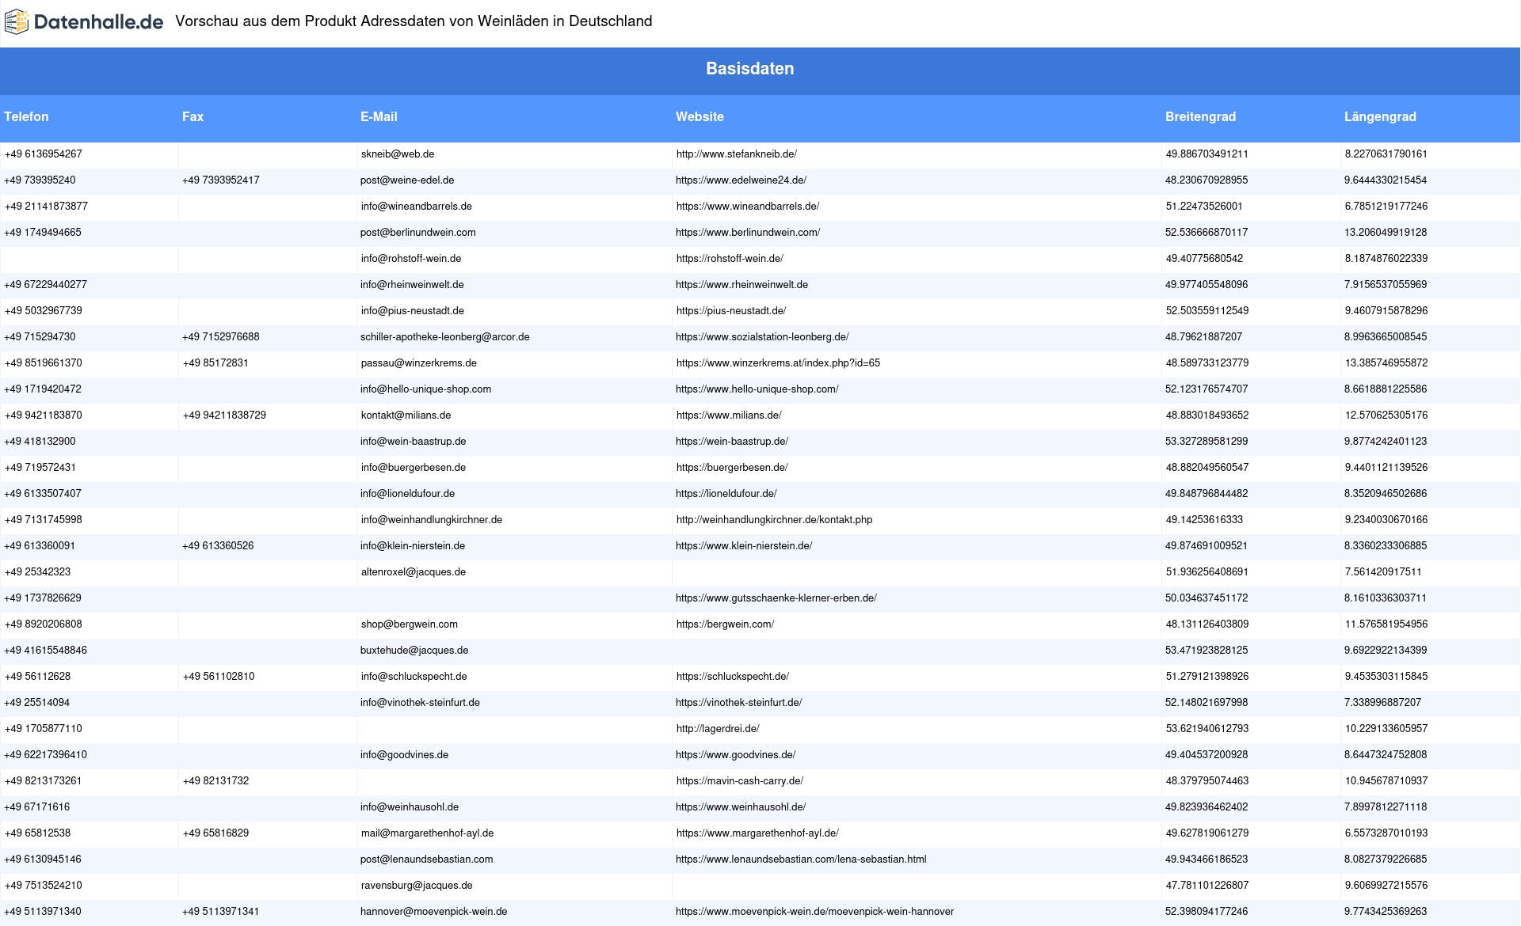Click phone number +49 1737826629
Viewport: 1521px width, 926px height.
pos(43,598)
